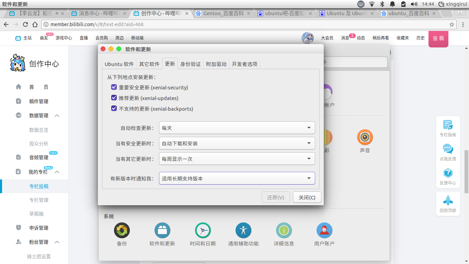Click the 14:44 clock in top panel
The width and height of the screenshot is (469, 264).
tap(428, 4)
